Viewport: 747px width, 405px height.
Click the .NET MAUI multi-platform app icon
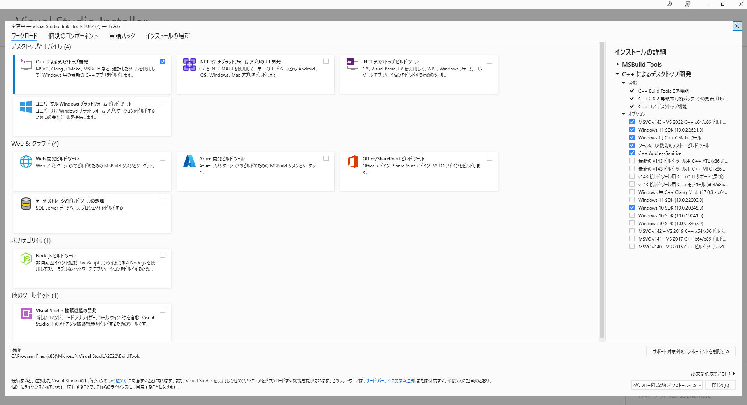[x=189, y=65]
